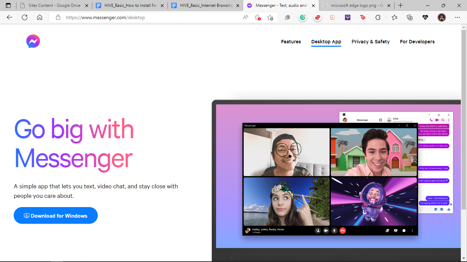467x262 pixels.
Task: Switch to microsoft edge logo png tab
Action: click(357, 5)
